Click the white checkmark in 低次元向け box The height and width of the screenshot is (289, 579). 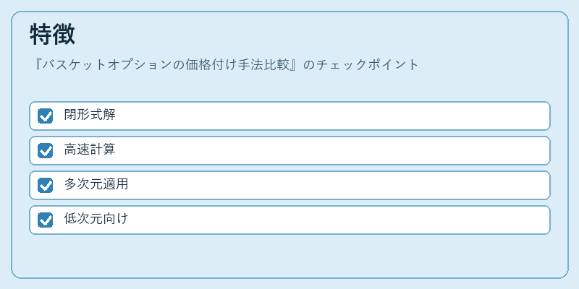[x=46, y=220]
